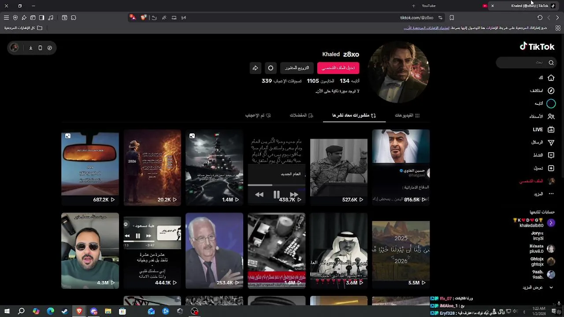Click the Promote post button
564x317 pixels.
point(297,68)
